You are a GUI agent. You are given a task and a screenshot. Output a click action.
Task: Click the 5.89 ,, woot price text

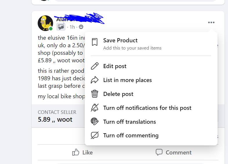[55, 119]
